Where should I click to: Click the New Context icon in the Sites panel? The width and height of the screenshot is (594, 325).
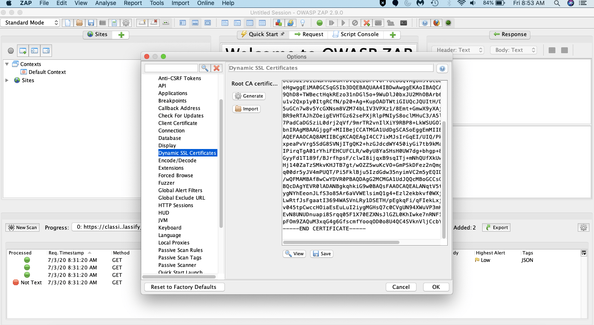tap(23, 51)
